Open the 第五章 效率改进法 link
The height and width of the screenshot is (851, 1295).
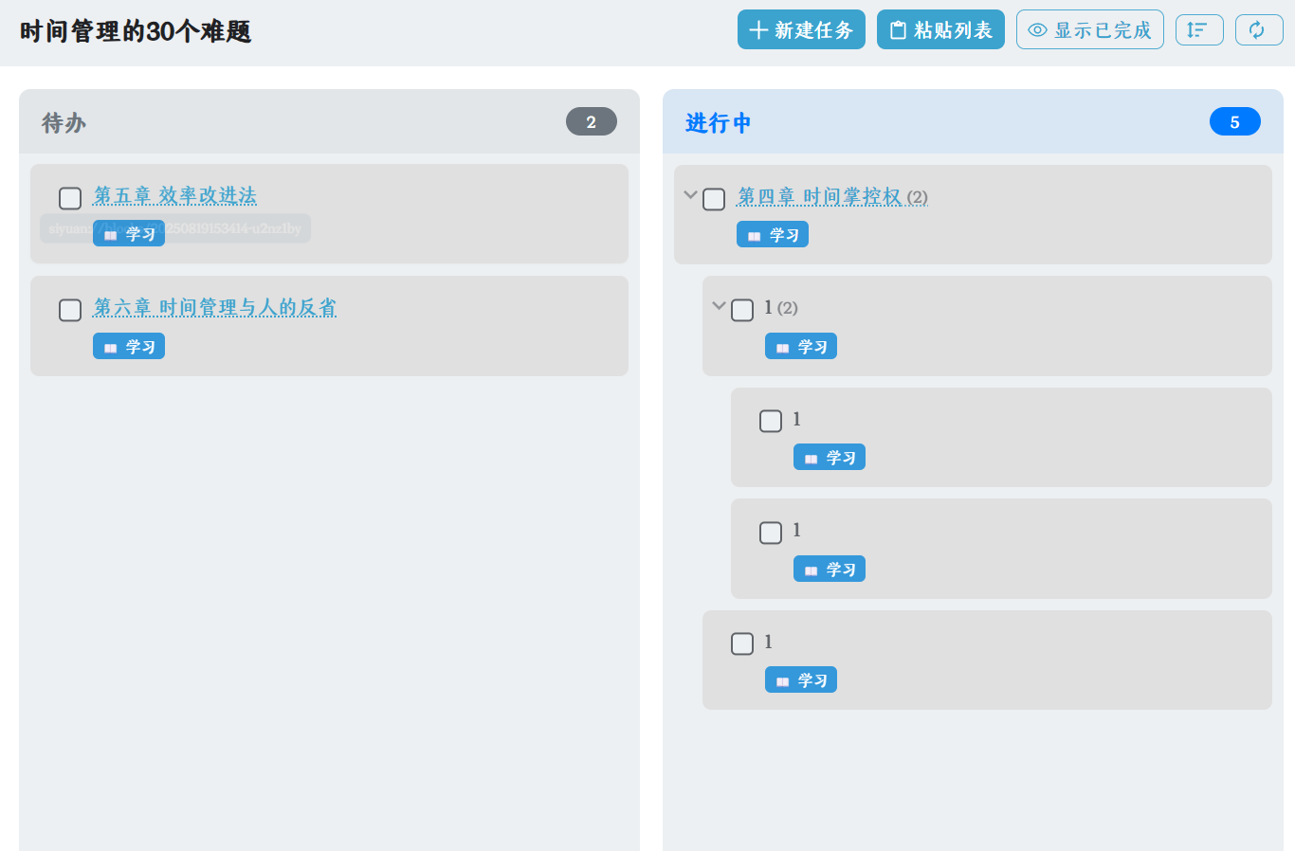(x=175, y=195)
